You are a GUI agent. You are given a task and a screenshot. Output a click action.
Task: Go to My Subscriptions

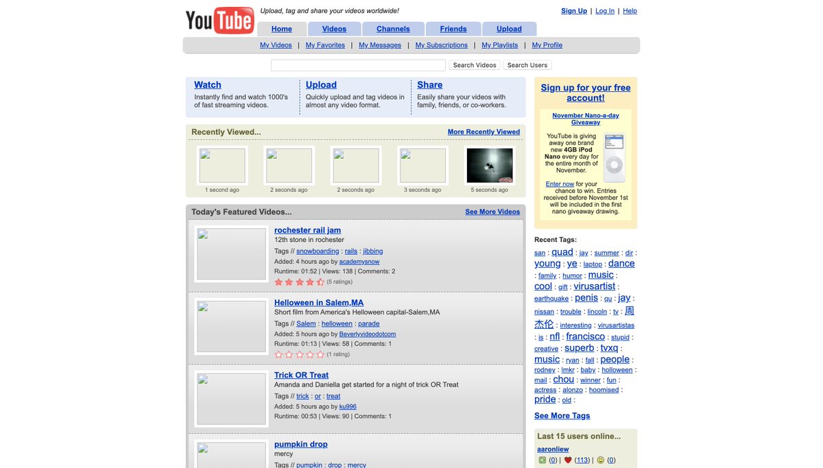click(x=442, y=45)
